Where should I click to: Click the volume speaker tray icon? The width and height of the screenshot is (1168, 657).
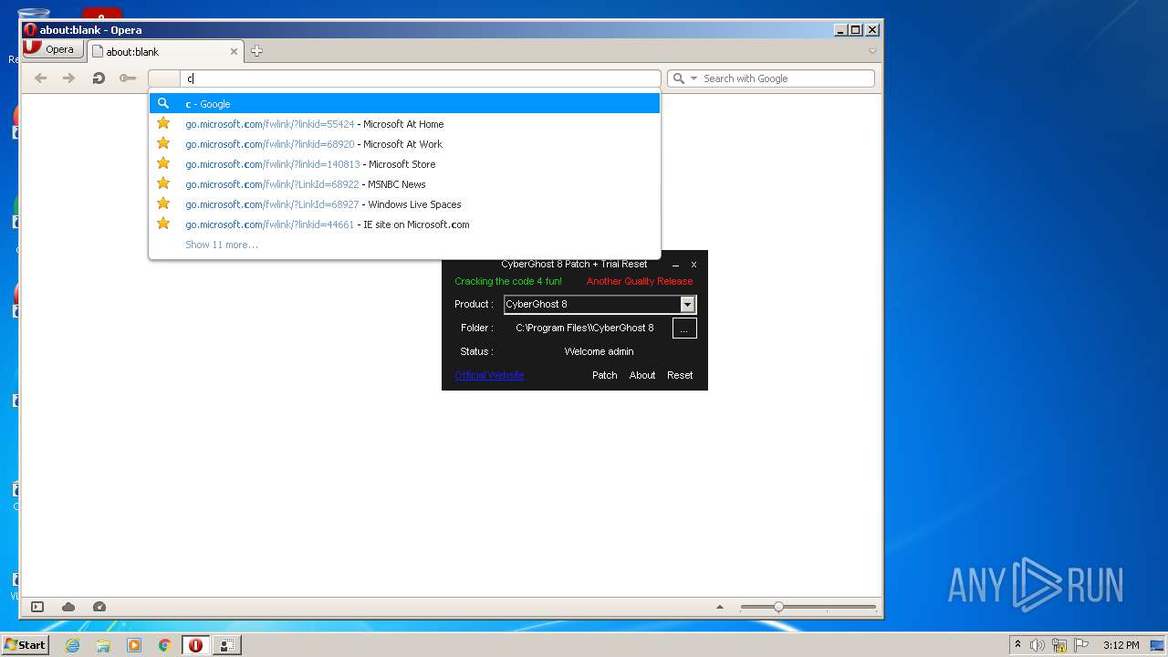1038,645
